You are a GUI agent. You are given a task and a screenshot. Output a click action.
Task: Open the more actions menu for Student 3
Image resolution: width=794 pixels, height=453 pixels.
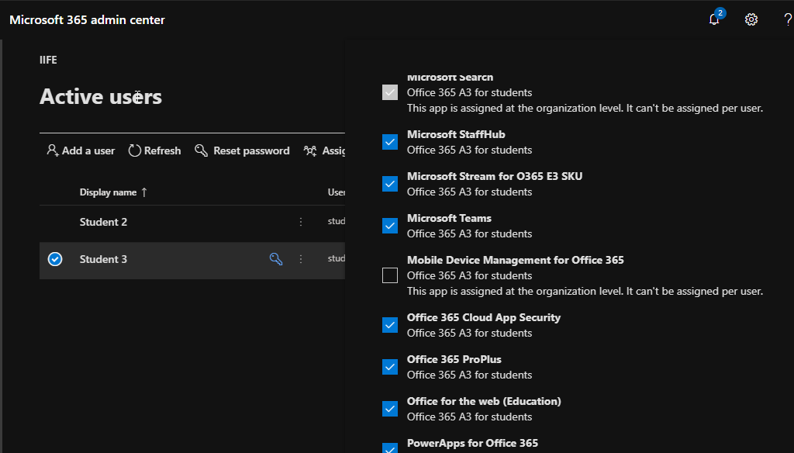pos(301,259)
